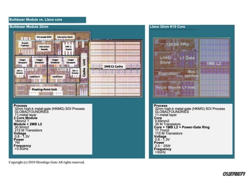Click the "Execution" label on Llano die
The image size is (248, 177).
(168, 74)
